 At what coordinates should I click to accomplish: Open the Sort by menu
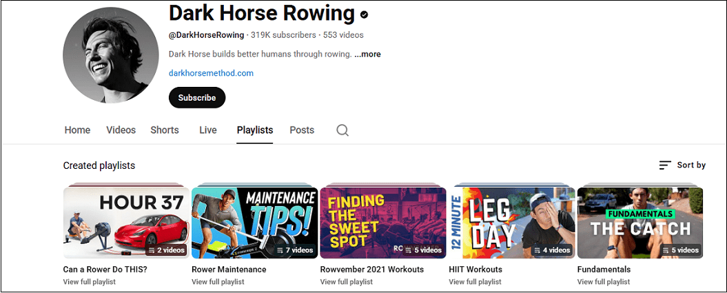tap(682, 165)
